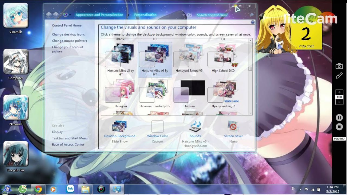
Task: Go to Appearance and Personalization breadcrumb
Action: 99,15
